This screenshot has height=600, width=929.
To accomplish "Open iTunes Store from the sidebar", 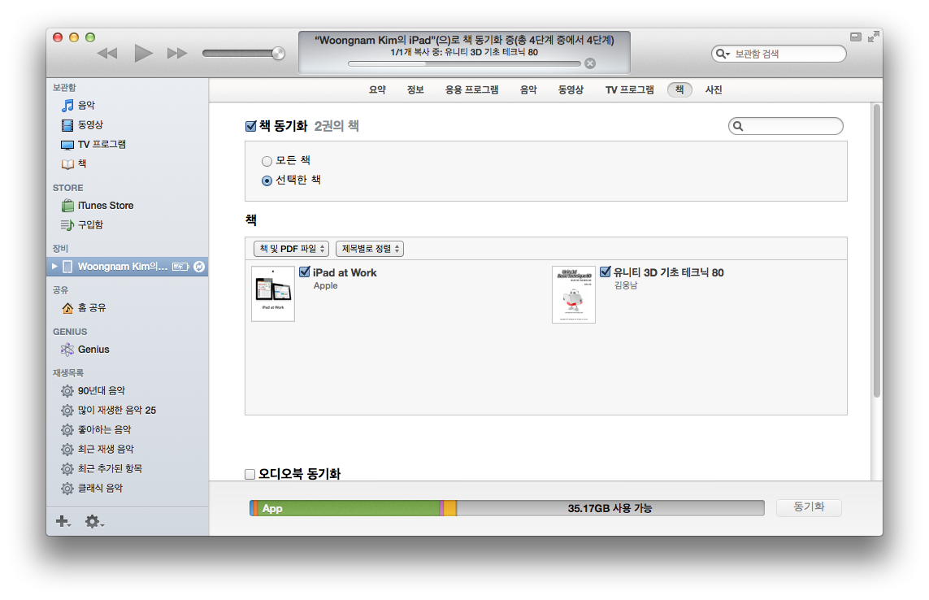I will click(105, 206).
